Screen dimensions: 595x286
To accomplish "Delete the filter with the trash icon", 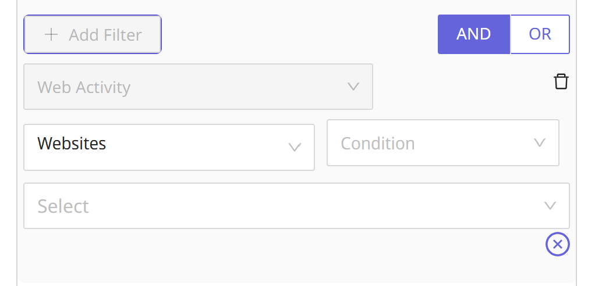I will tap(561, 82).
